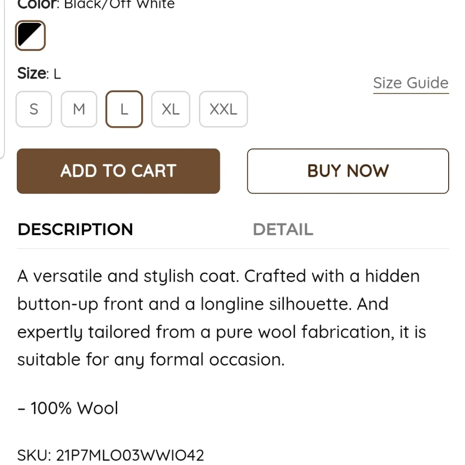The height and width of the screenshot is (465, 465).
Task: Click the Black/Off White text label
Action: pyautogui.click(x=119, y=5)
